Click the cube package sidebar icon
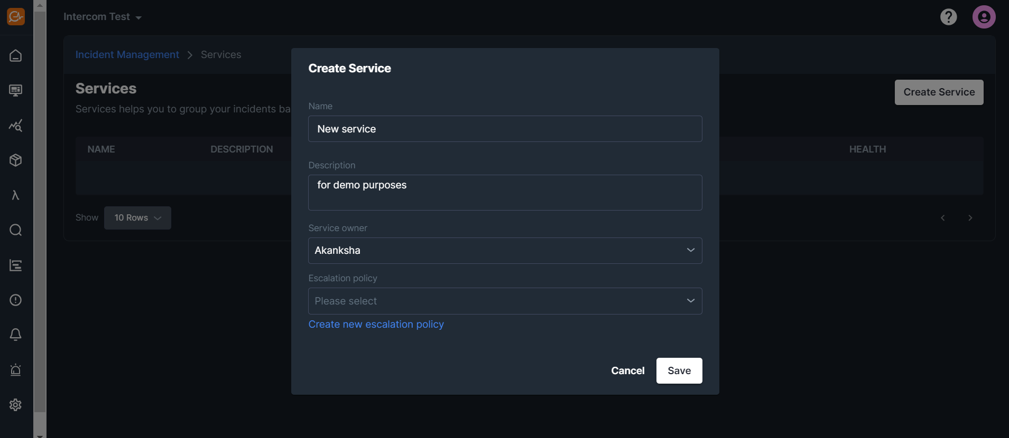 pos(16,160)
